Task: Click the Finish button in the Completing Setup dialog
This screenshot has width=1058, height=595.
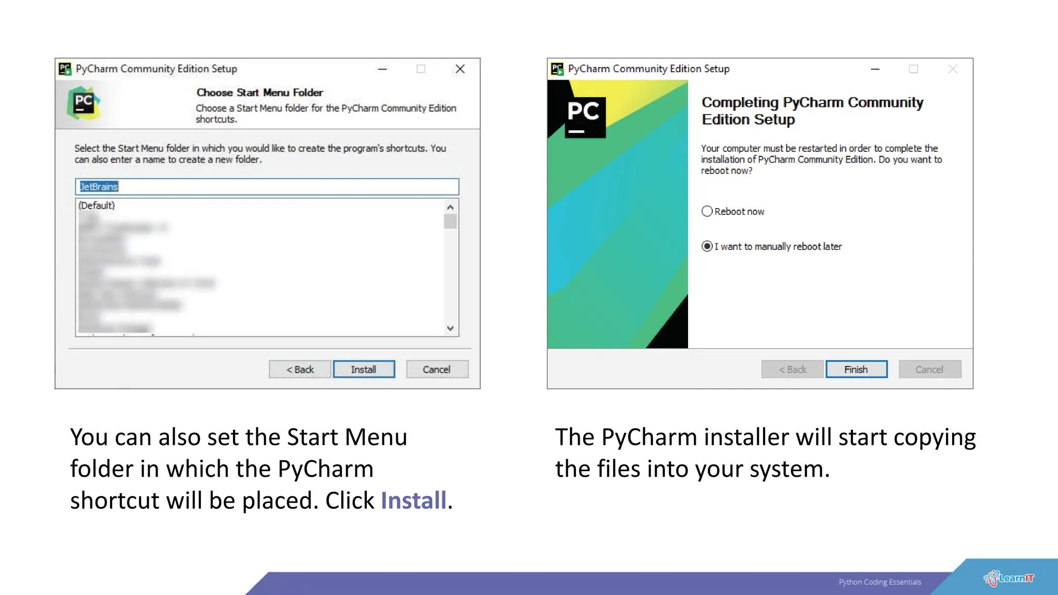Action: [856, 369]
